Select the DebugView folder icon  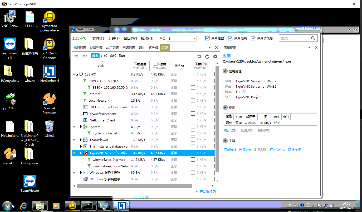point(30,157)
